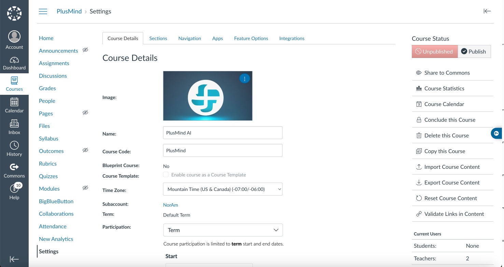Viewport: 504px width, 267px height.
Task: Switch to the Feature Options tab
Action: [251, 39]
